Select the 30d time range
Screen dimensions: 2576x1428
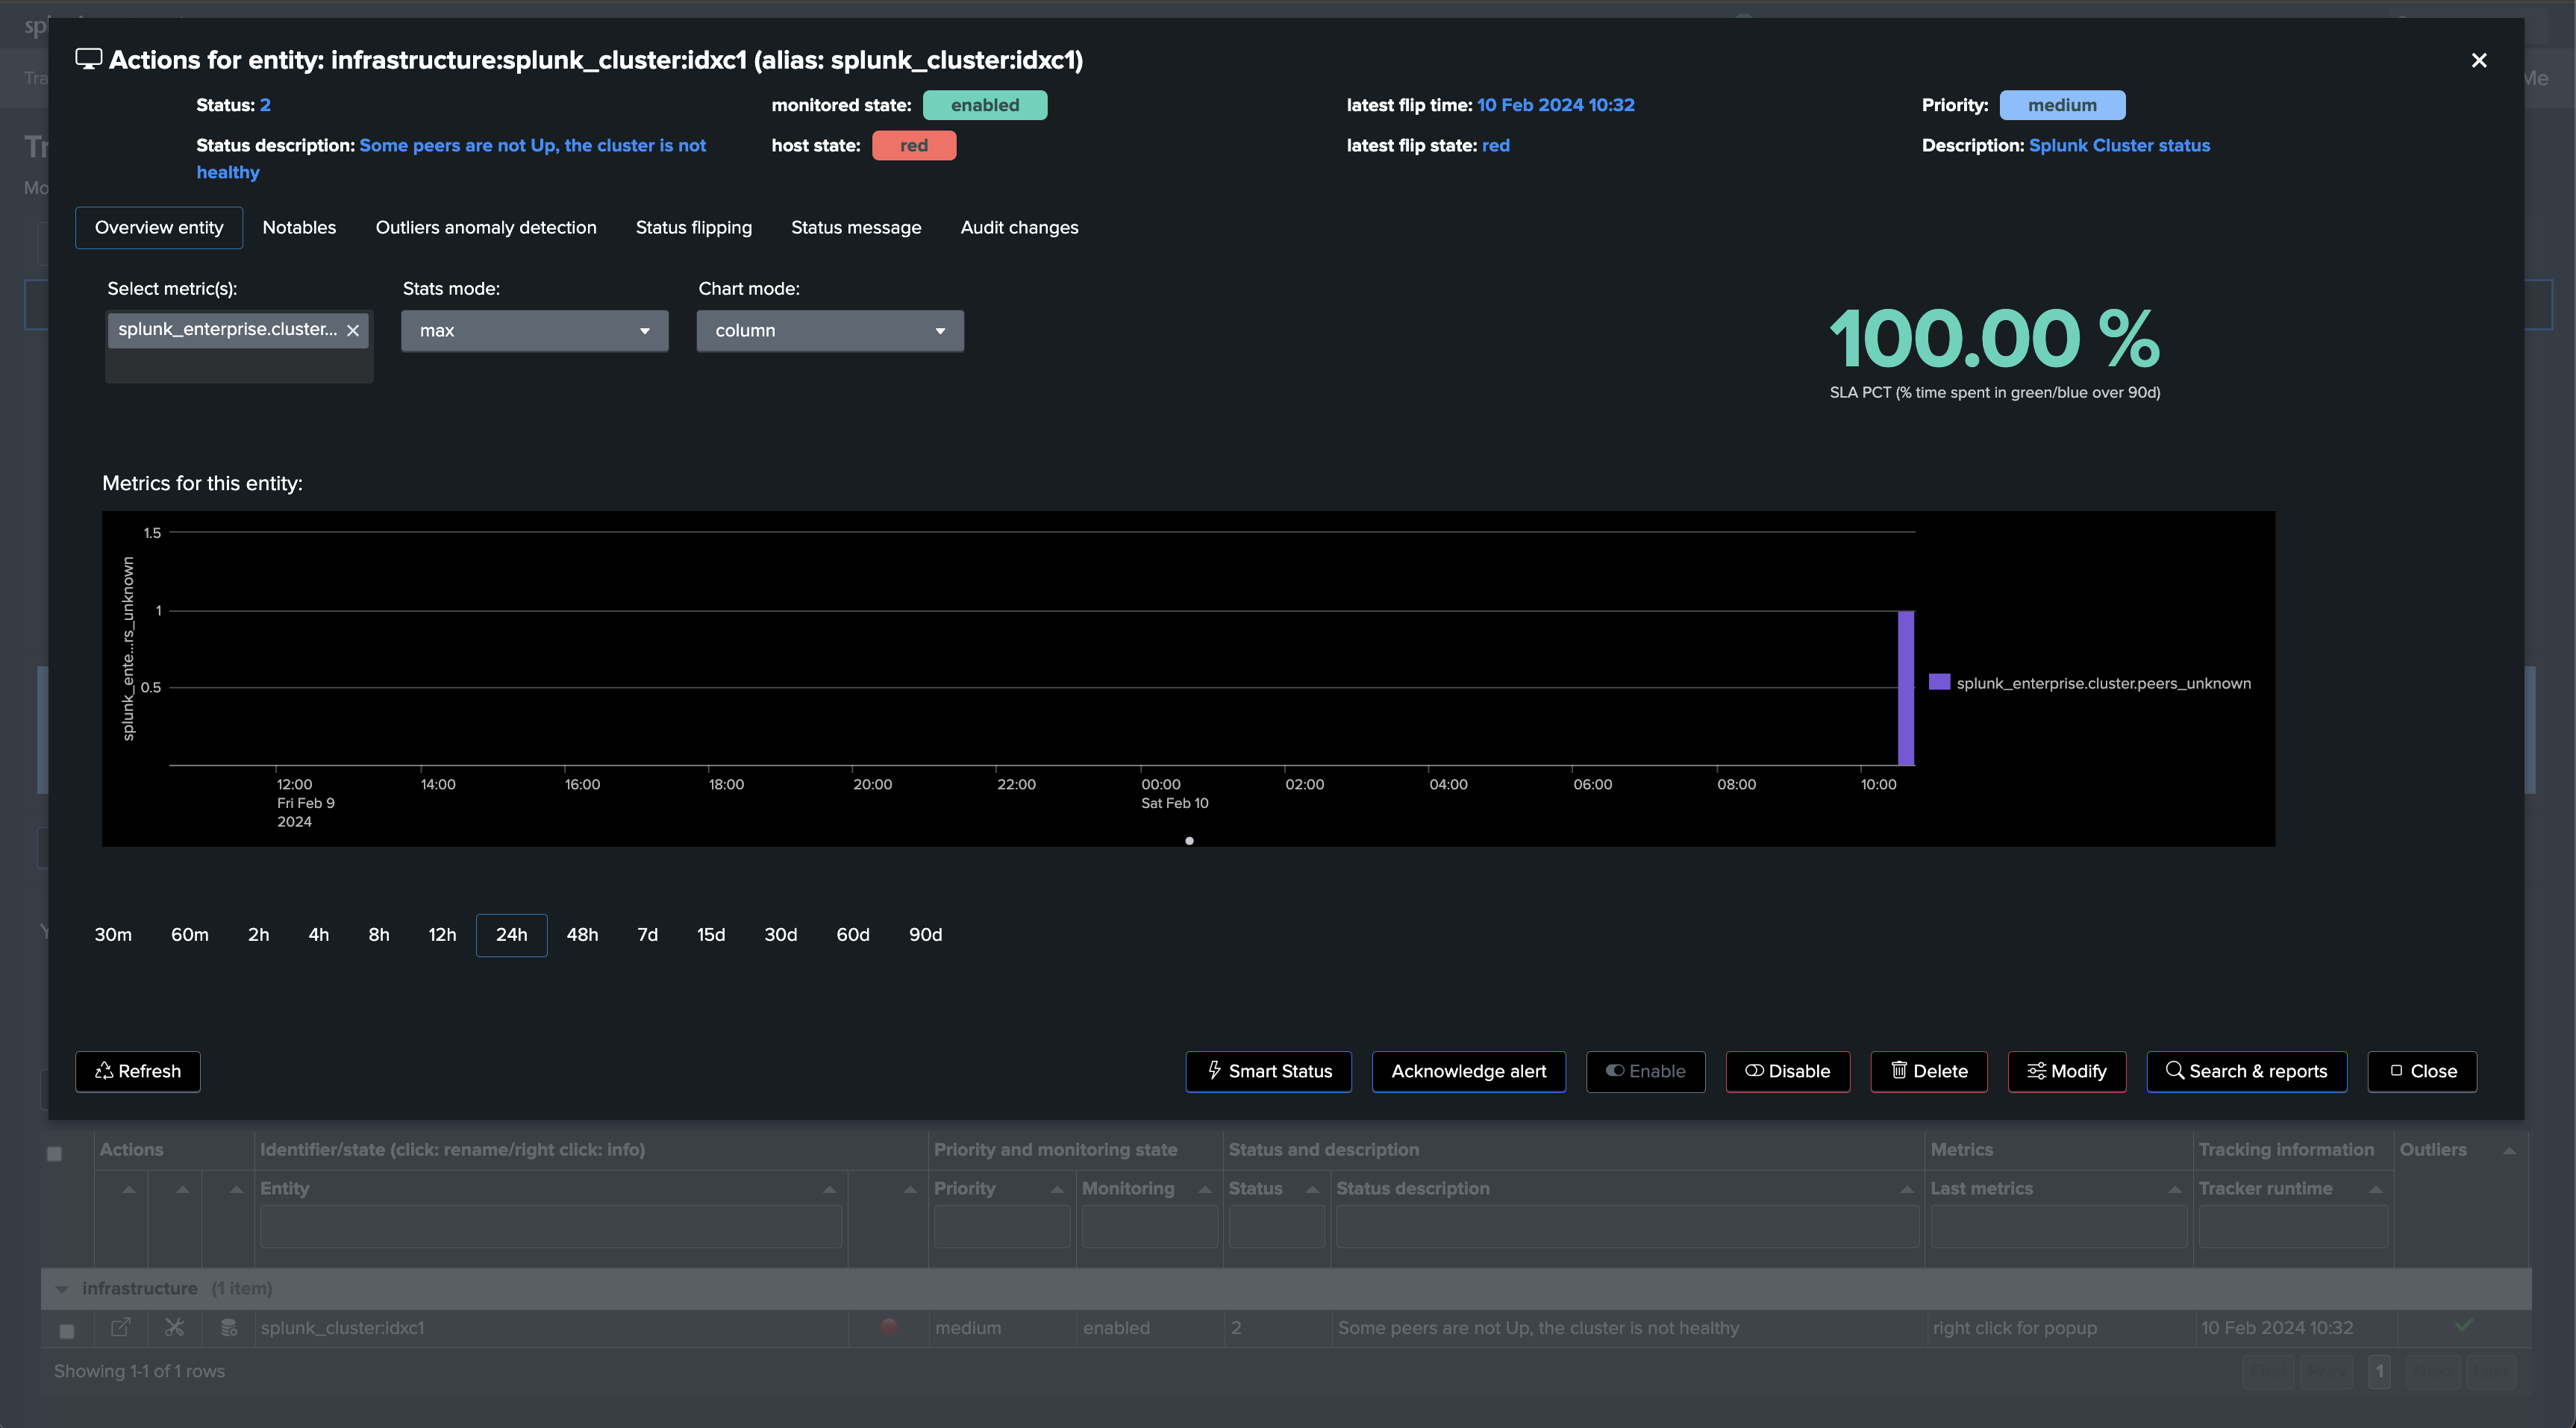pos(781,935)
